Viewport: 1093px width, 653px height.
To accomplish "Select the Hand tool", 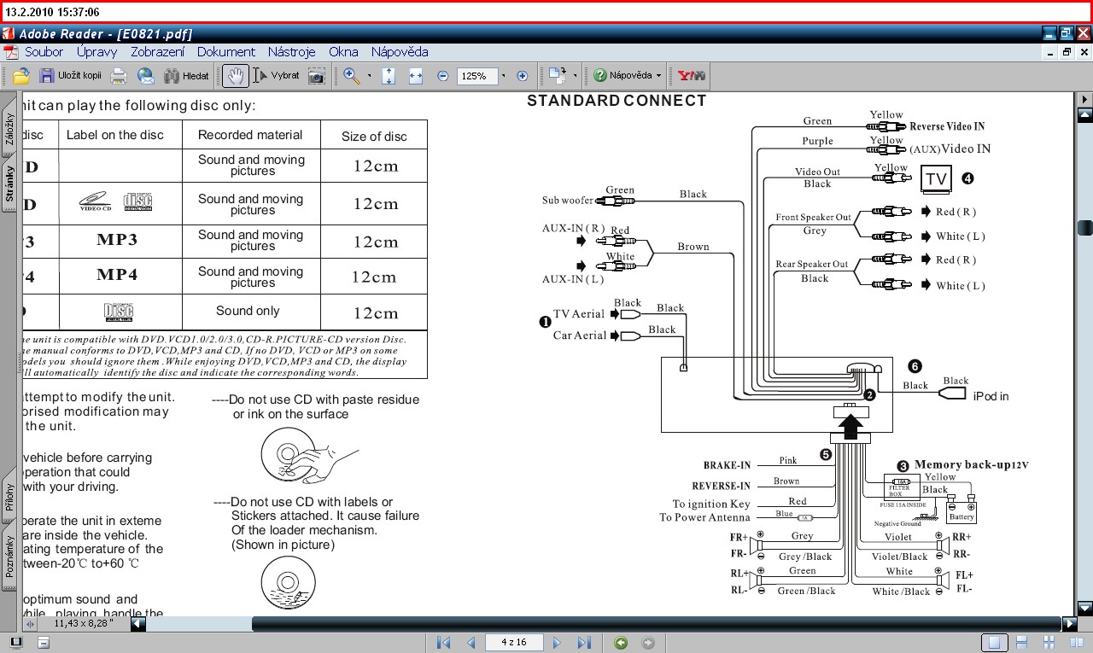I will click(235, 76).
